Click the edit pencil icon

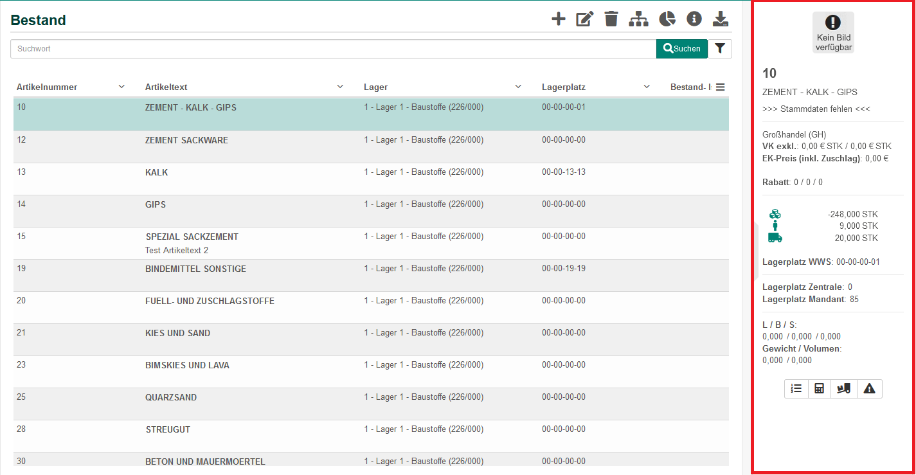(x=584, y=19)
